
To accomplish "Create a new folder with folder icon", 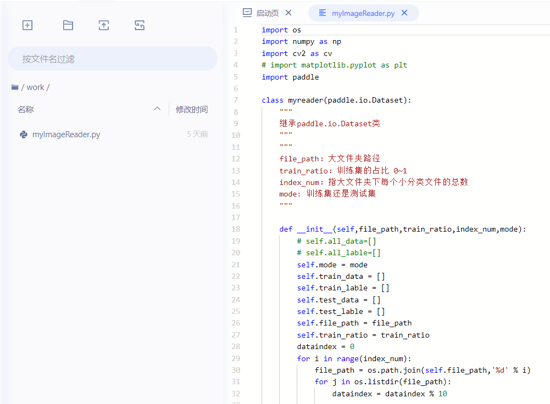I will click(x=68, y=25).
